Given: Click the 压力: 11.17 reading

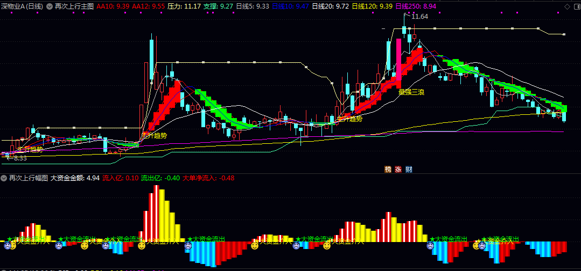Looking at the screenshot, I should tap(184, 6).
